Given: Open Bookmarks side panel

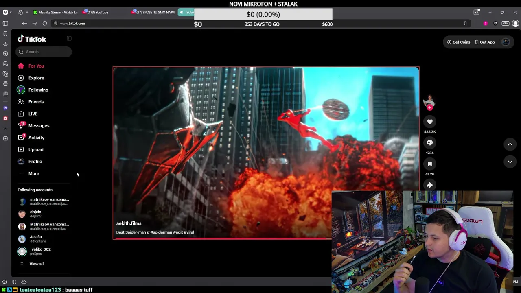Looking at the screenshot, I should click(5, 34).
